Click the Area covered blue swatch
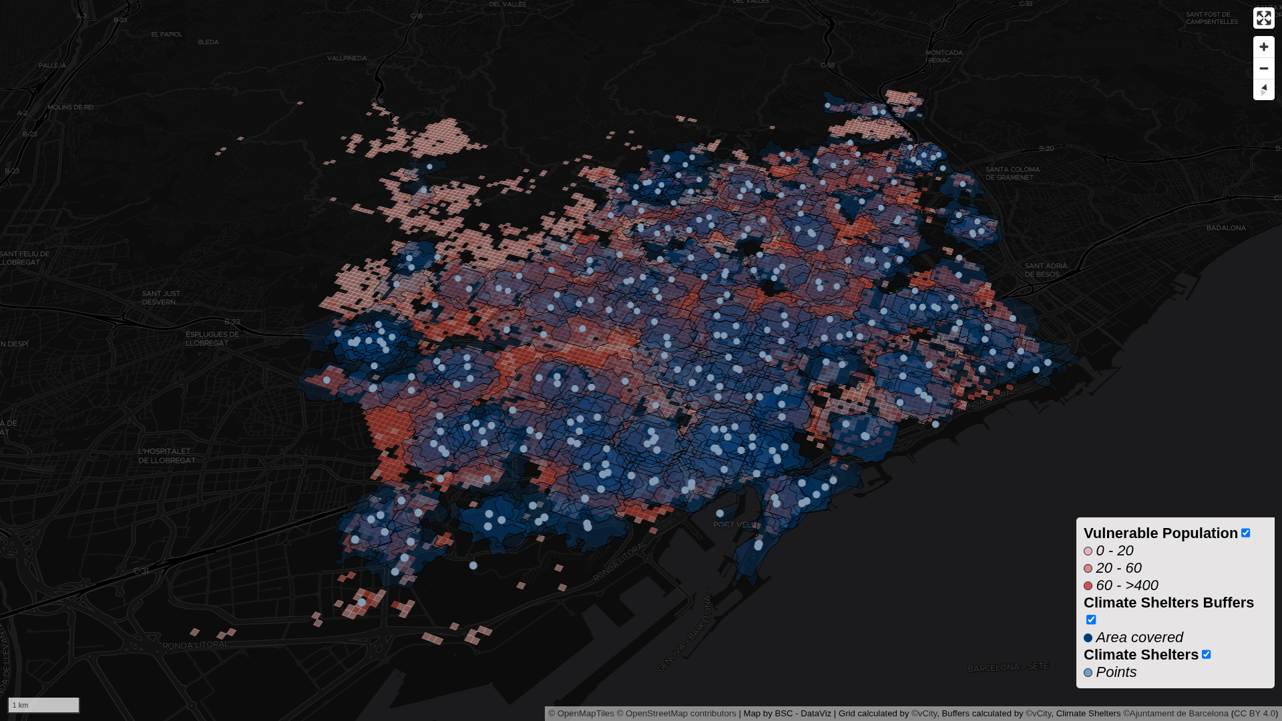1282x721 pixels. tap(1088, 638)
